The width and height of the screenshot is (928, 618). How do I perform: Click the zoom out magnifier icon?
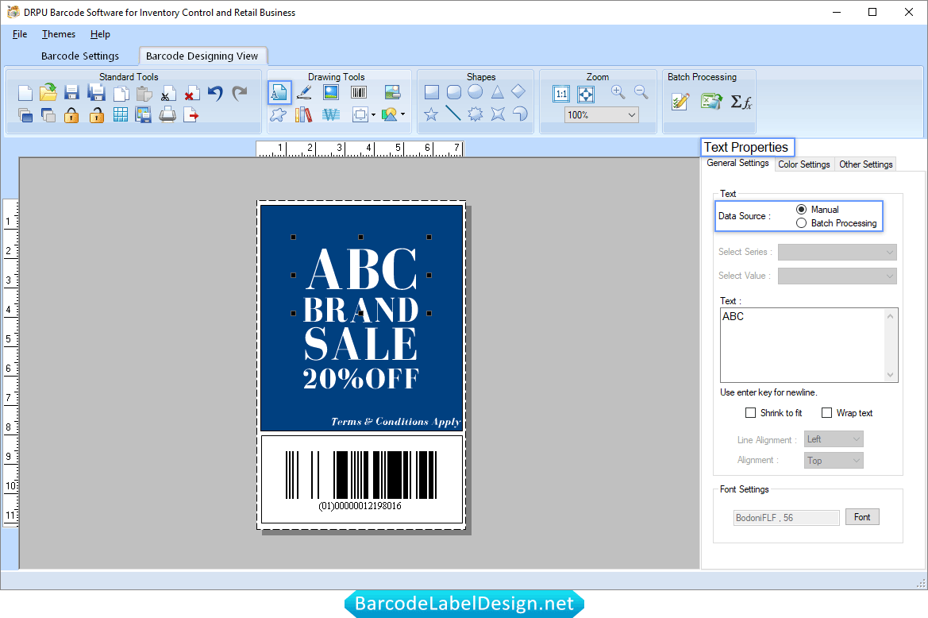click(x=641, y=92)
